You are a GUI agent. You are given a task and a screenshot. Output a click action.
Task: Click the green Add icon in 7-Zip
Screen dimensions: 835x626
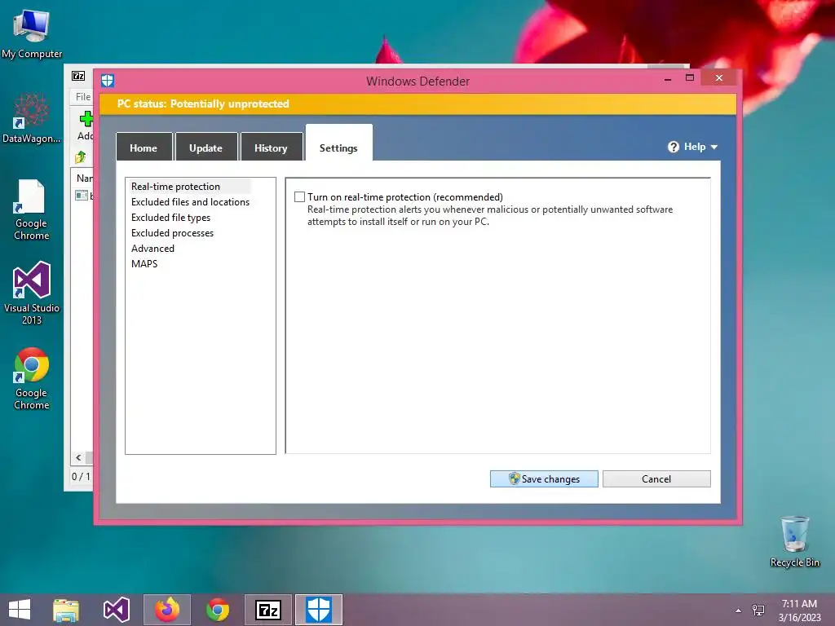[86, 118]
